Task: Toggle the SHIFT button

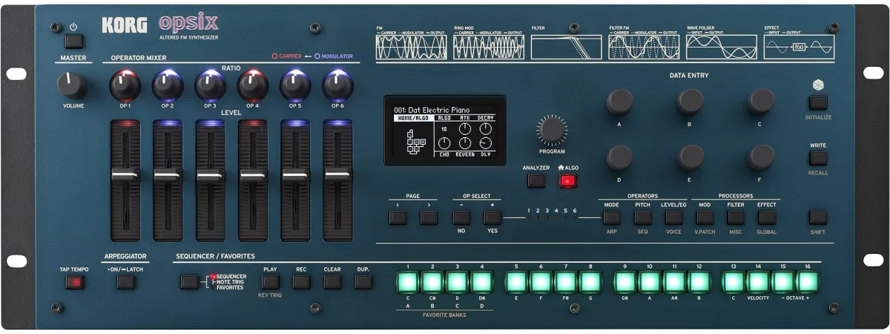Action: pyautogui.click(x=818, y=217)
